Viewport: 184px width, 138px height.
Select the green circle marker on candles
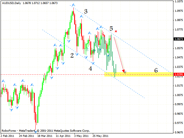pyautogui.click(x=94, y=51)
